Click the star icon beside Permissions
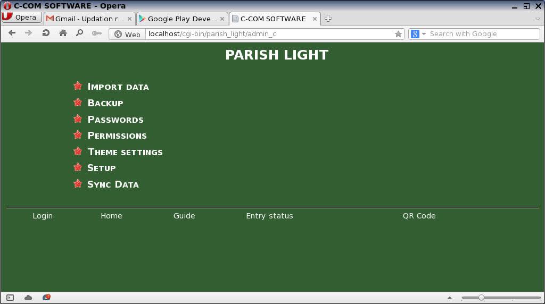The width and height of the screenshot is (545, 304). [x=78, y=134]
